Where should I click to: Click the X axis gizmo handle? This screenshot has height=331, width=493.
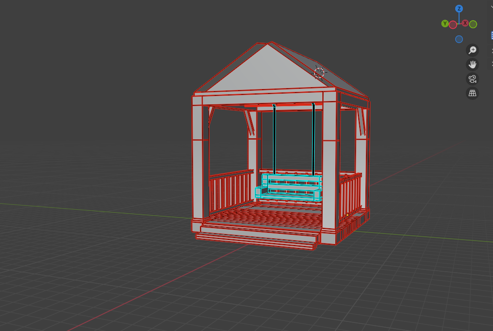(465, 23)
